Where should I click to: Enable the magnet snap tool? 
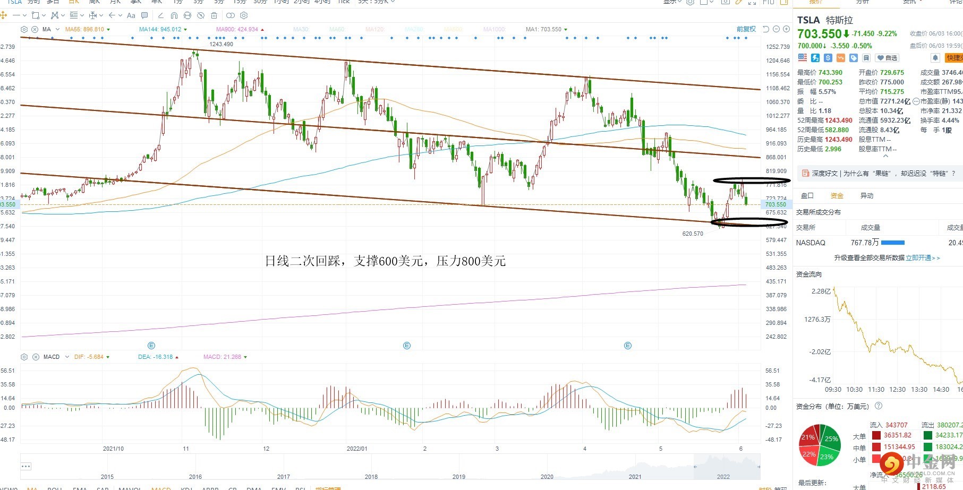click(174, 15)
